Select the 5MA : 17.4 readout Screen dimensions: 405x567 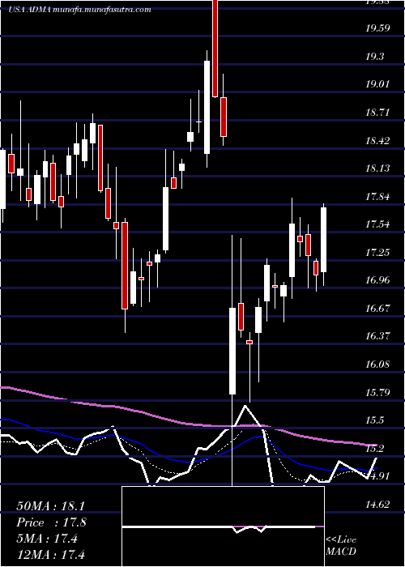click(x=47, y=539)
